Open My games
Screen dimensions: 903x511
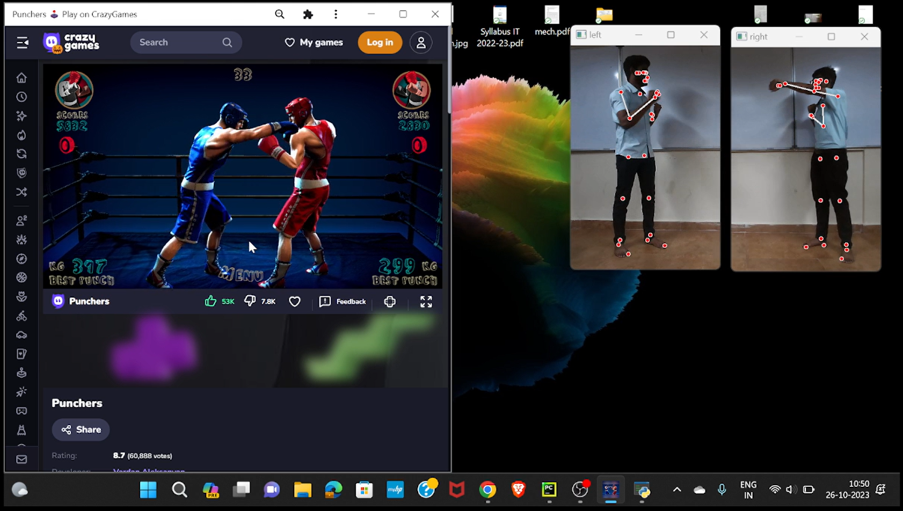click(314, 42)
